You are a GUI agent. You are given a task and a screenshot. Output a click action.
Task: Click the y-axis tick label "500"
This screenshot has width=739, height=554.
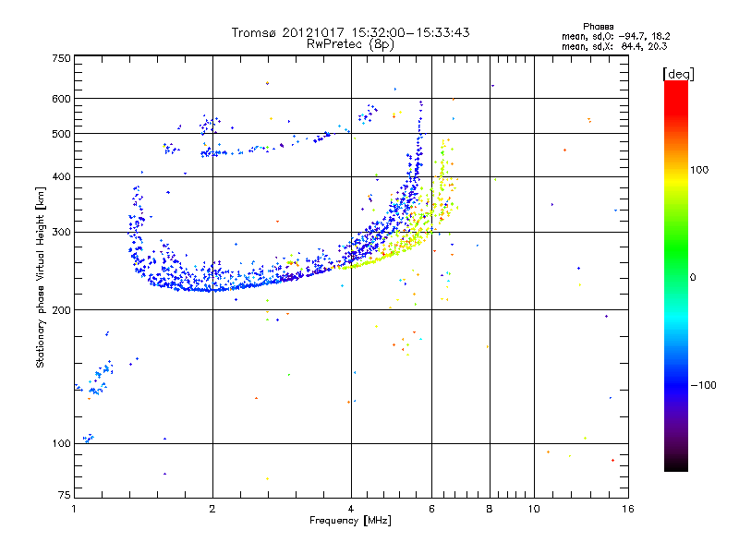point(61,134)
